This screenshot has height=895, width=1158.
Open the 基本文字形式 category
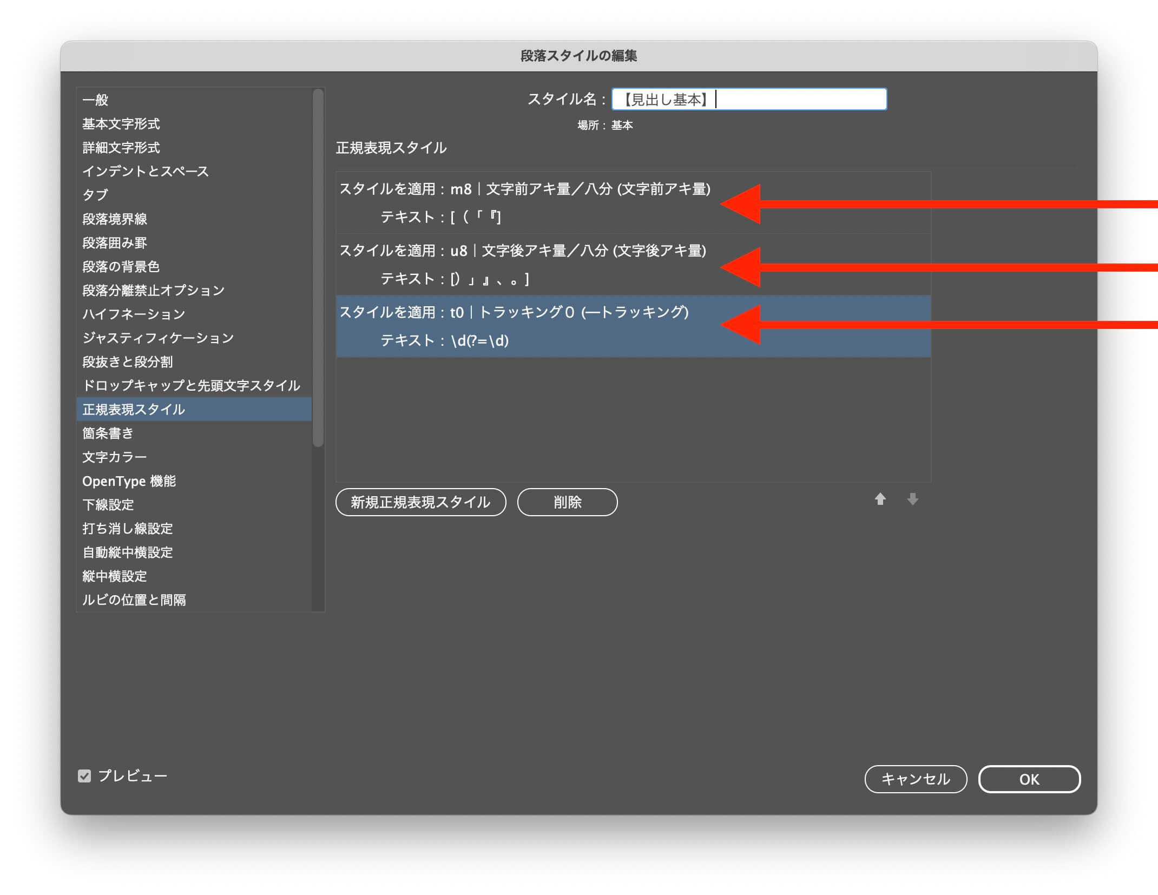click(121, 124)
